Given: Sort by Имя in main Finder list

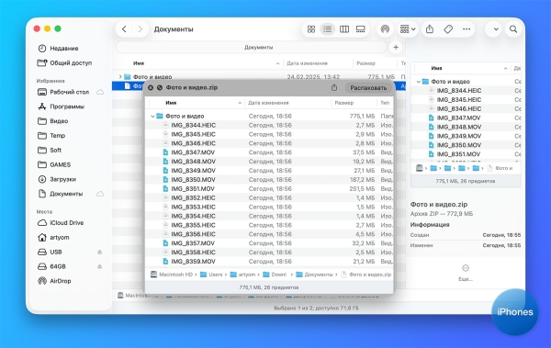Looking at the screenshot, I should [139, 63].
